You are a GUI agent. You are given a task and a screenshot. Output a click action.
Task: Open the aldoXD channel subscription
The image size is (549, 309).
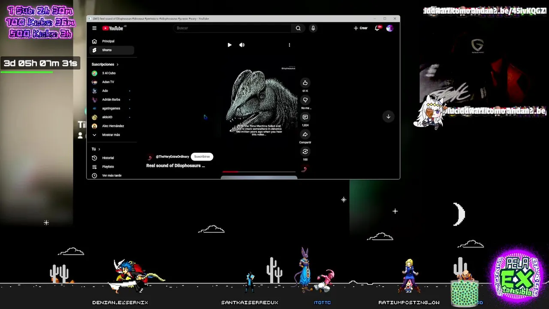pos(112,117)
